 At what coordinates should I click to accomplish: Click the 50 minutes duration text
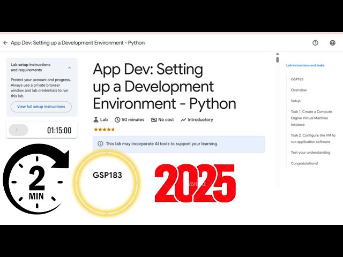pos(133,120)
